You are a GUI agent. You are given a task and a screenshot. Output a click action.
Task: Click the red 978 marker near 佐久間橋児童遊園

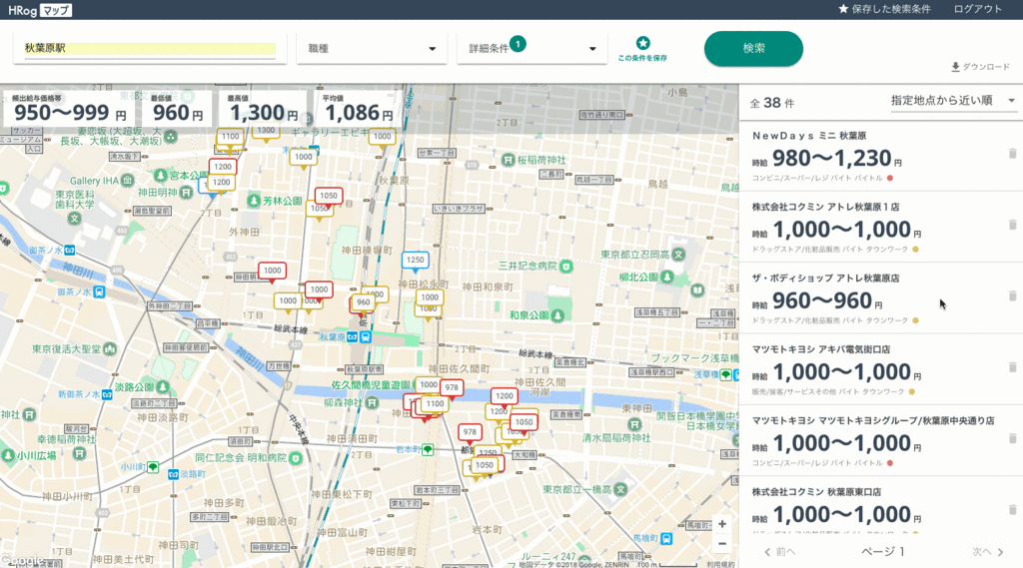[x=452, y=388]
